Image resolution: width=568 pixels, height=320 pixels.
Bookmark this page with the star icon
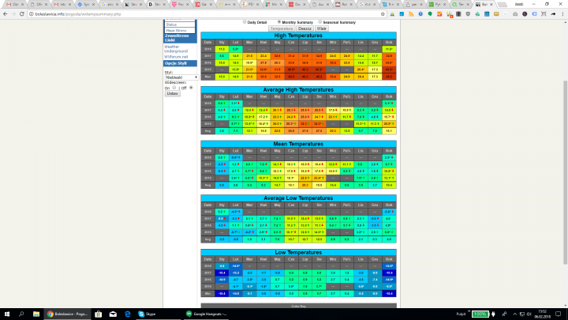point(382,14)
